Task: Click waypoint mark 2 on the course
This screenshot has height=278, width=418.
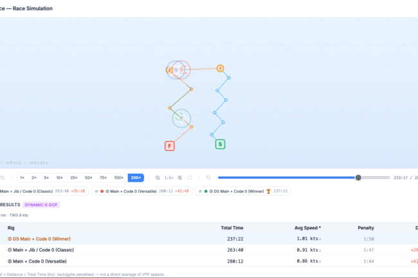Action: pos(169,70)
